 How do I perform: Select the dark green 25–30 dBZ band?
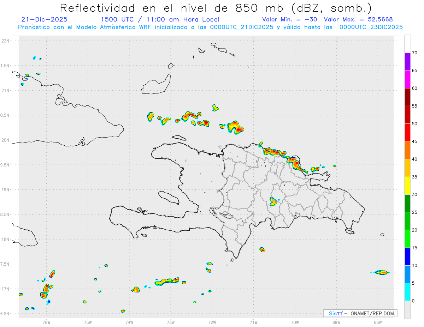click(x=407, y=204)
